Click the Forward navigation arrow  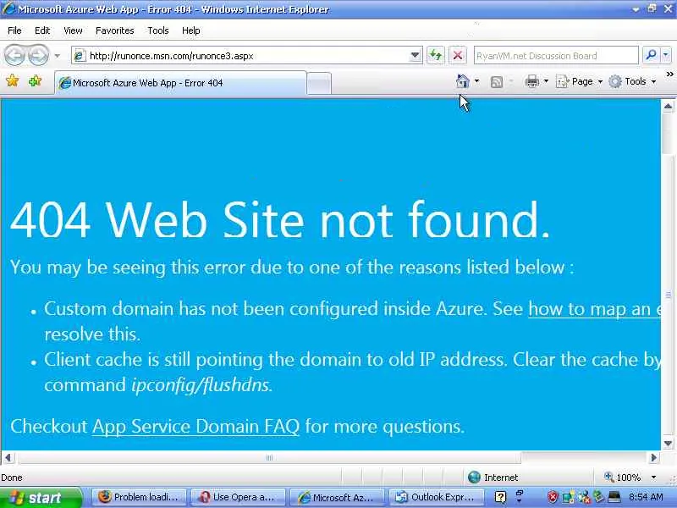pyautogui.click(x=38, y=55)
